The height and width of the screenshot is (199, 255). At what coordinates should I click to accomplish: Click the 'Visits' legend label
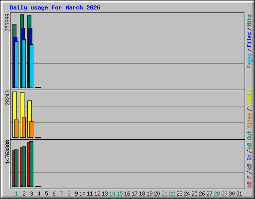pyautogui.click(x=249, y=98)
